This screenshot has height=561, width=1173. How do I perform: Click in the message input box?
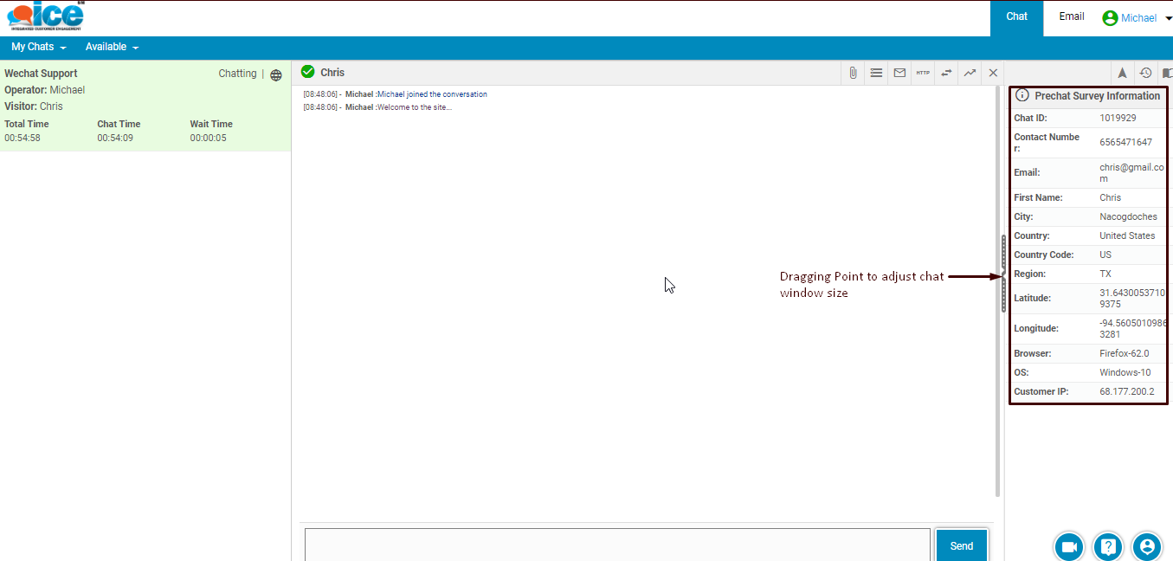coord(617,545)
